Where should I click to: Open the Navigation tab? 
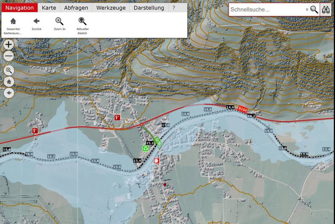pos(19,8)
